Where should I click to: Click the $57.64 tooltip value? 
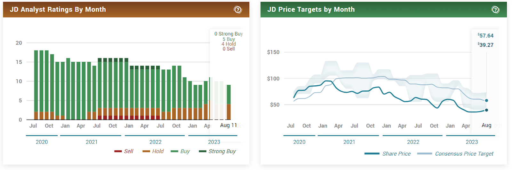pos(486,35)
